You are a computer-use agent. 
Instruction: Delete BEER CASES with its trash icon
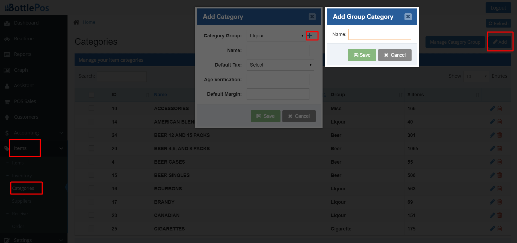(x=500, y=162)
